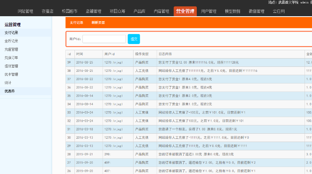Open 优卡管理 in the sidebar

click(x=11, y=74)
